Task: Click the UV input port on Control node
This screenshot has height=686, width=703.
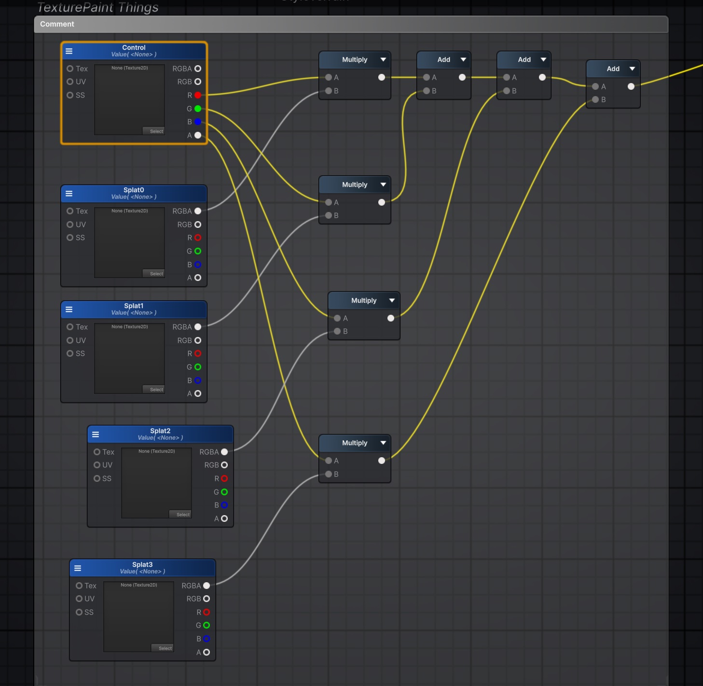Action: [x=70, y=82]
